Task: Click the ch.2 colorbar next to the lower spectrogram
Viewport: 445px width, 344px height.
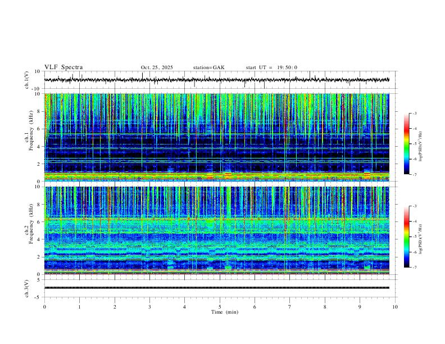Action: [406, 237]
